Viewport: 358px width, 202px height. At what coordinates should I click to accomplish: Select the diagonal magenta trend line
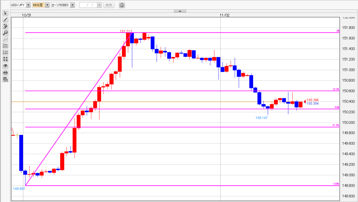pyautogui.click(x=78, y=109)
